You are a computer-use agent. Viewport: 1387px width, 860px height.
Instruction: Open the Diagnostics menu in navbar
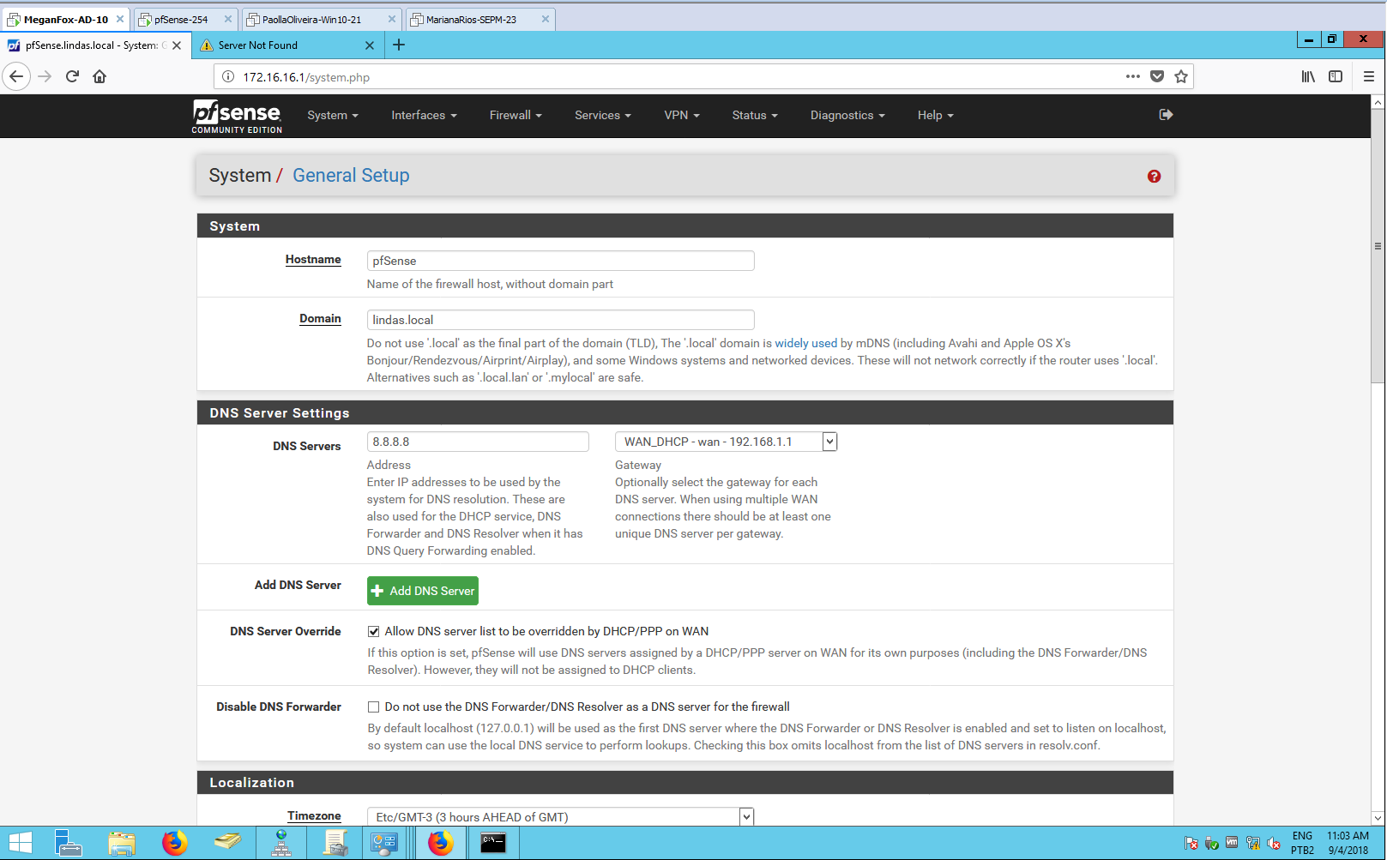(x=847, y=115)
